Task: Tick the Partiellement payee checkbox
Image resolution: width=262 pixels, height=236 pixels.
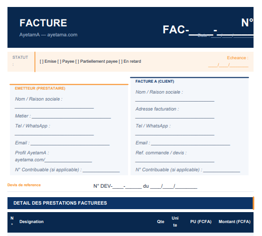Action: (x=77, y=61)
